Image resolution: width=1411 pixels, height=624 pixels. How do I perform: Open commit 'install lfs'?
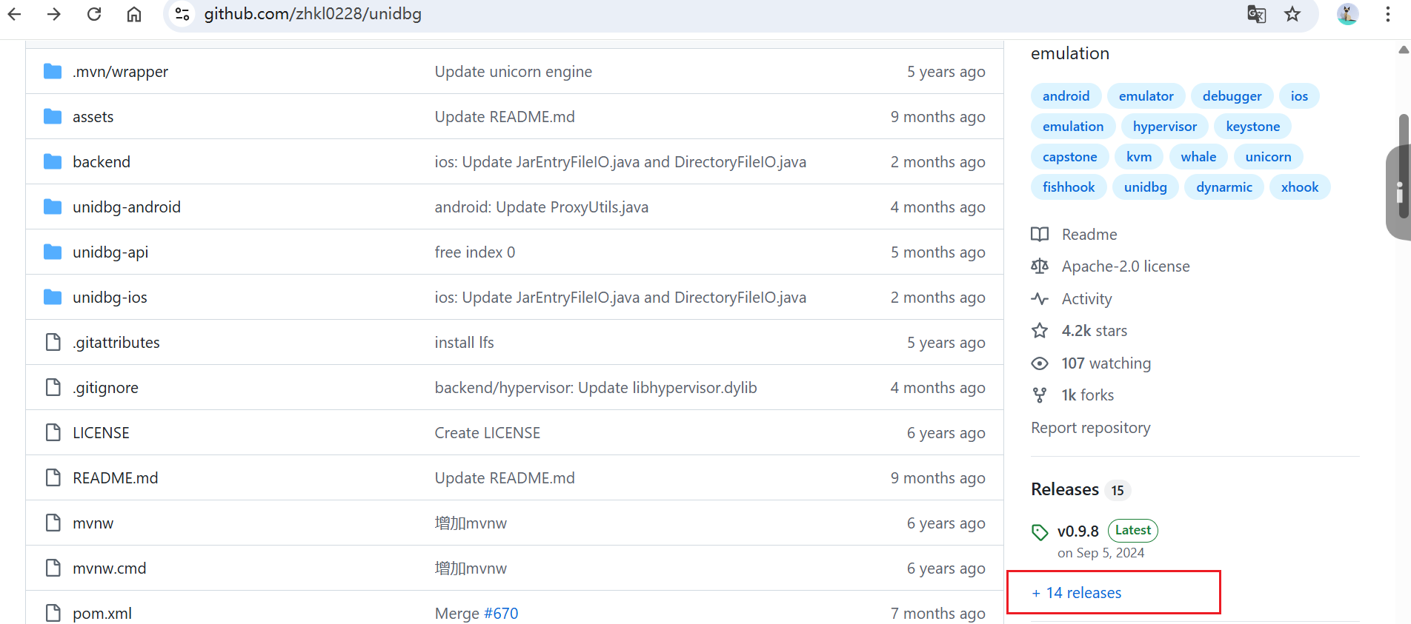[464, 343]
